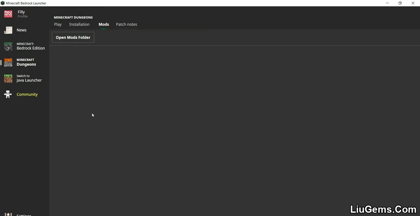
Task: Open the Filly profile name
Action: click(x=21, y=12)
